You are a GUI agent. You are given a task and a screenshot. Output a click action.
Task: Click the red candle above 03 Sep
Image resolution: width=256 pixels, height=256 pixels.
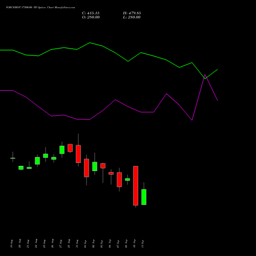tap(103, 166)
